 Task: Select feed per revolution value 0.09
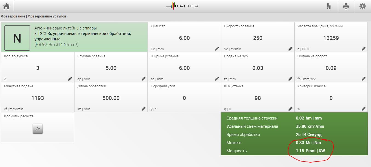[331, 68]
